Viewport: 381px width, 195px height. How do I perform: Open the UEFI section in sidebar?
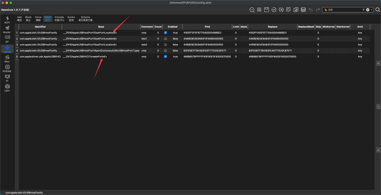coord(7,88)
